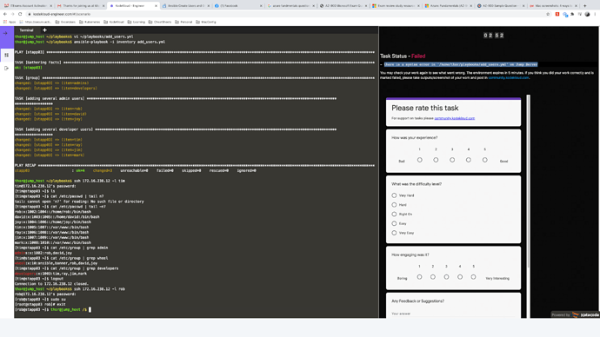Screen dimensions: 600x337
Task: Open the https://secure bookmark
Action: point(35,23)
